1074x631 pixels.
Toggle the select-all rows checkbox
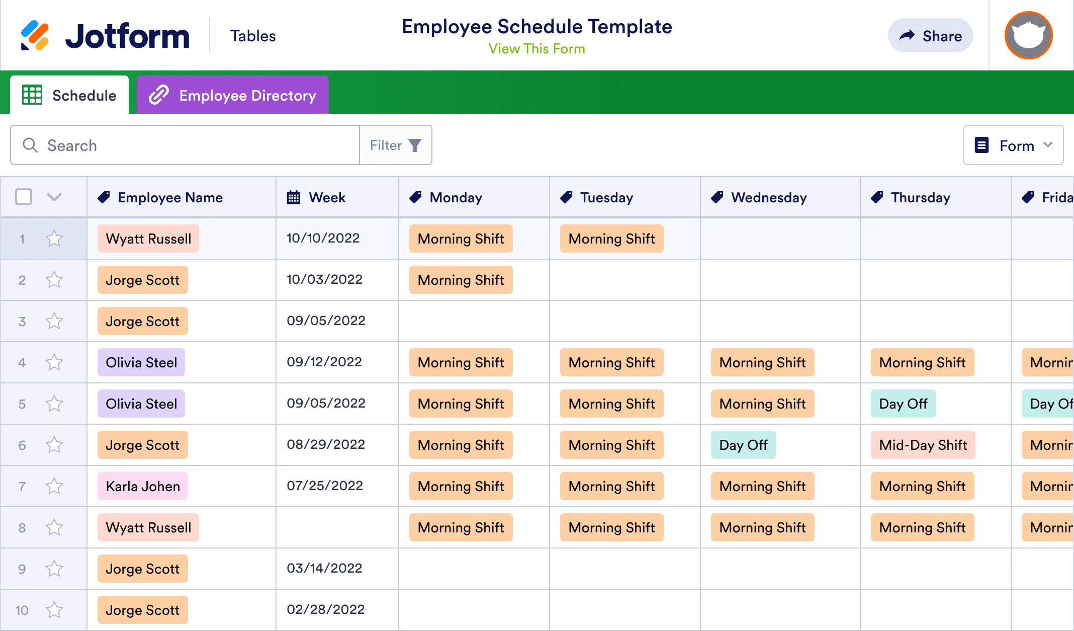24,197
